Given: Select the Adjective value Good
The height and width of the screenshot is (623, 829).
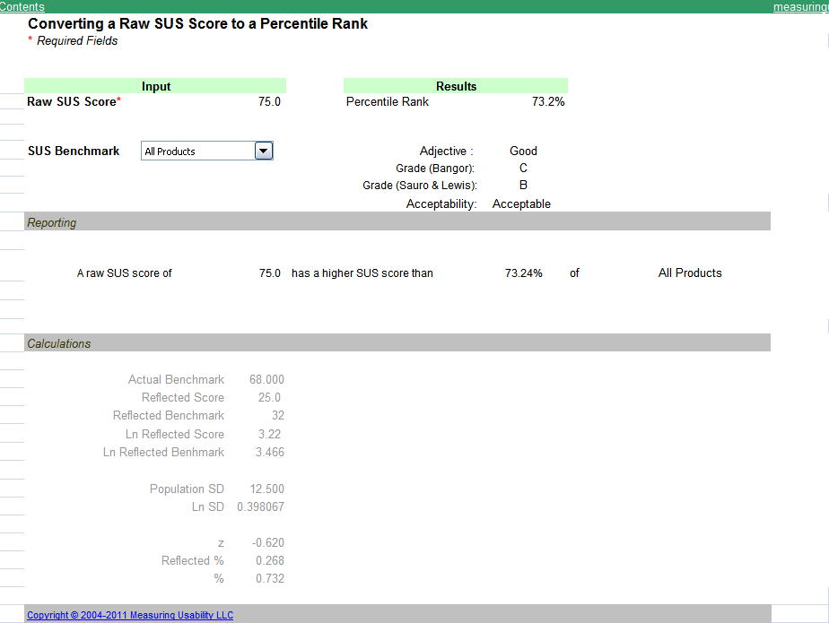Looking at the screenshot, I should click(523, 151).
